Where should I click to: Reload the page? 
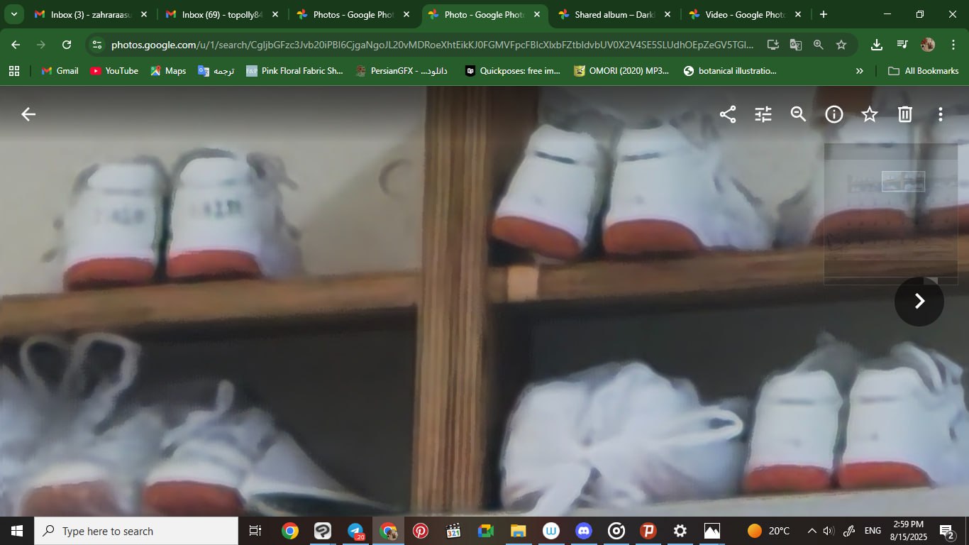click(x=67, y=45)
